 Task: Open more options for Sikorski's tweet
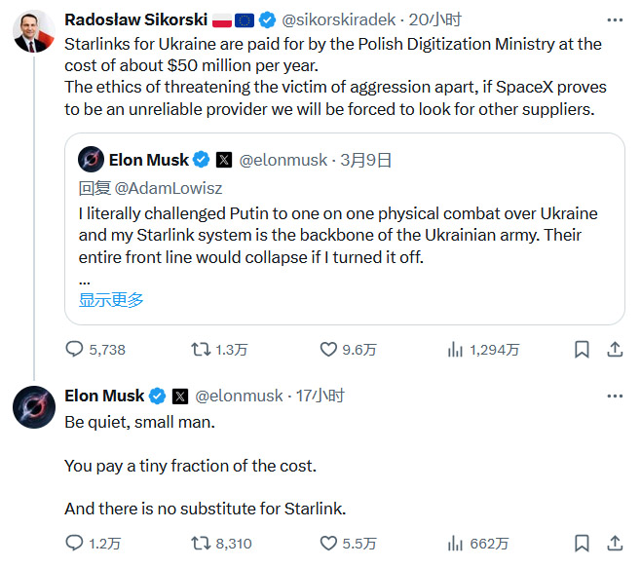[x=615, y=19]
